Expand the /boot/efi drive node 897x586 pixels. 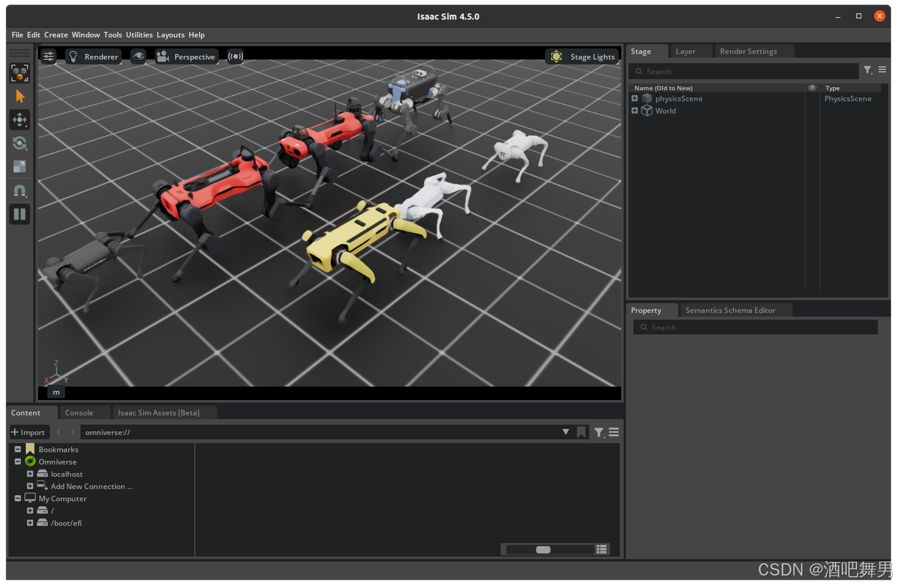point(30,523)
